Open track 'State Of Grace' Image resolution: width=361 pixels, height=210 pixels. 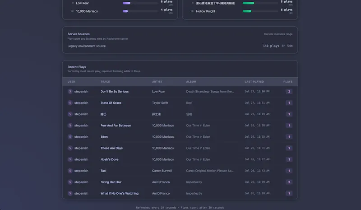[111, 103]
